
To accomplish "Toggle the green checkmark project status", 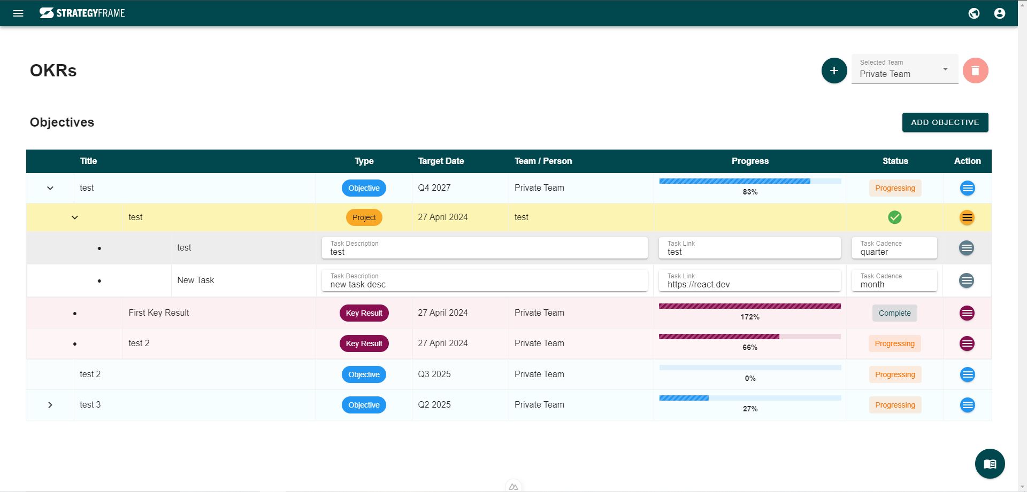I will pos(895,217).
